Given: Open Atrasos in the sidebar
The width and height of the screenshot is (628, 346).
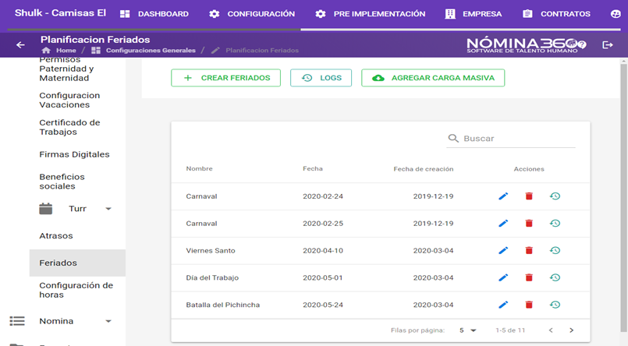Looking at the screenshot, I should coord(56,236).
